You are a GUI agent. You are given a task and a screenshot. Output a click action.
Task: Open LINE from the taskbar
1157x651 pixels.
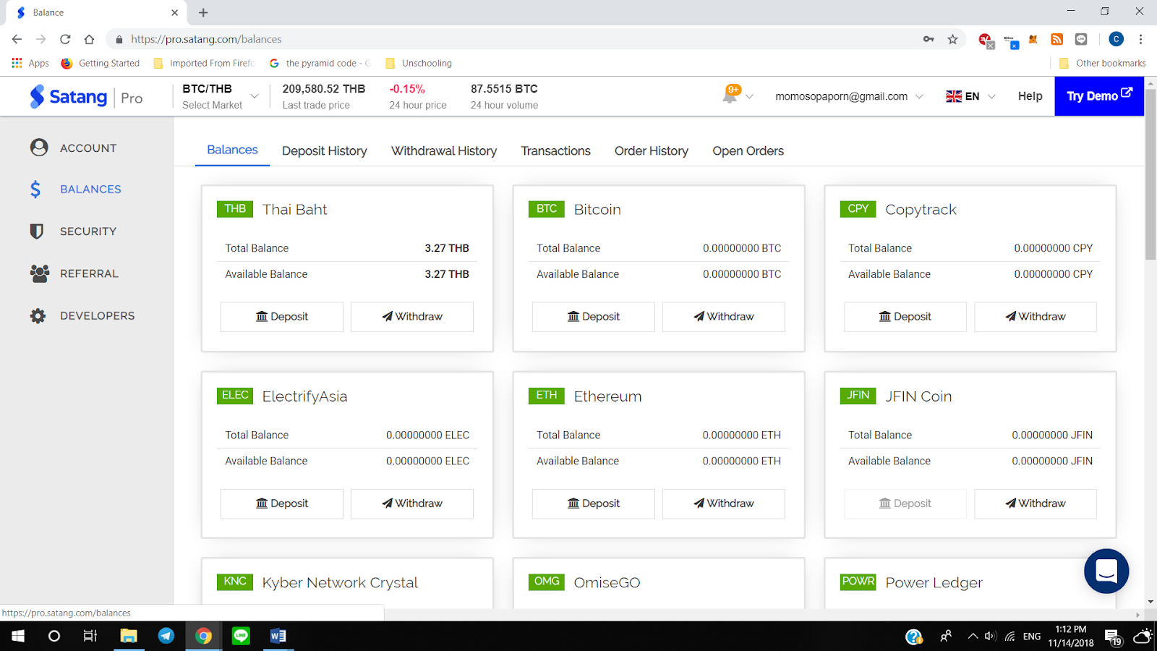point(241,636)
